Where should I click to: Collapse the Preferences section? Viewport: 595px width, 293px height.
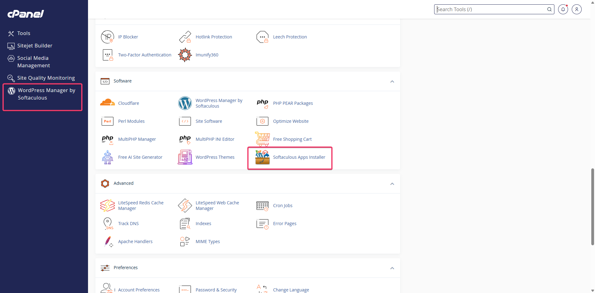click(x=392, y=268)
